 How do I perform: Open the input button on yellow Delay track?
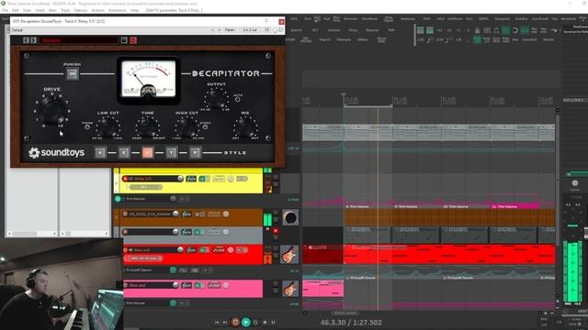tap(204, 179)
